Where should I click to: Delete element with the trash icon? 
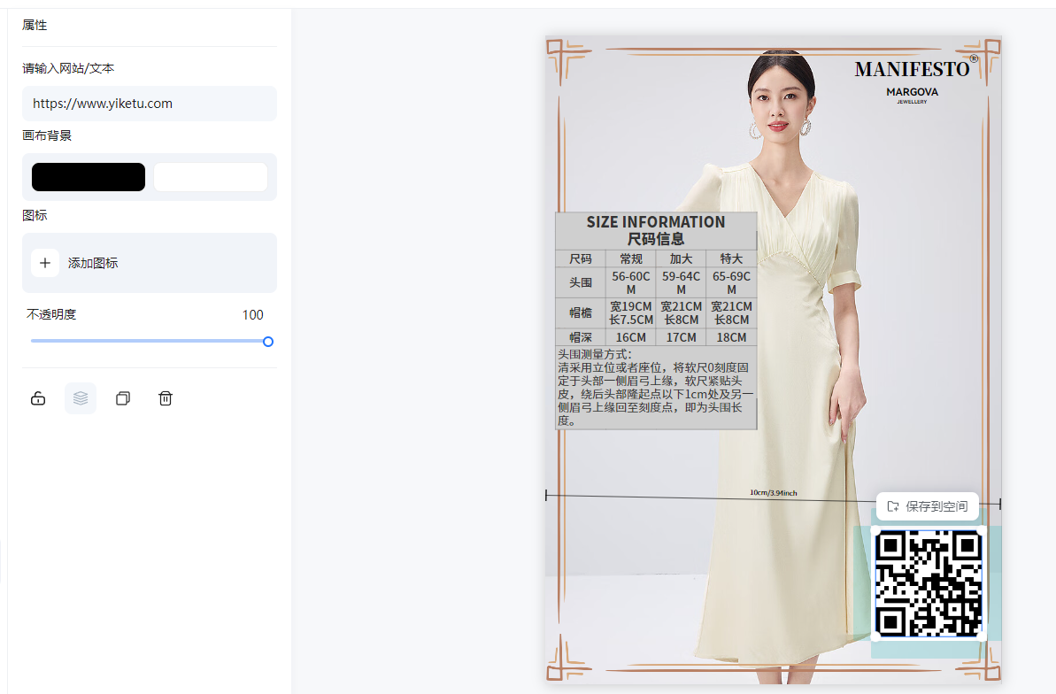pyautogui.click(x=166, y=398)
